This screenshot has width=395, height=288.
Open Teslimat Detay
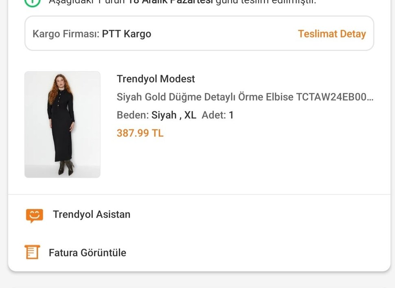332,34
